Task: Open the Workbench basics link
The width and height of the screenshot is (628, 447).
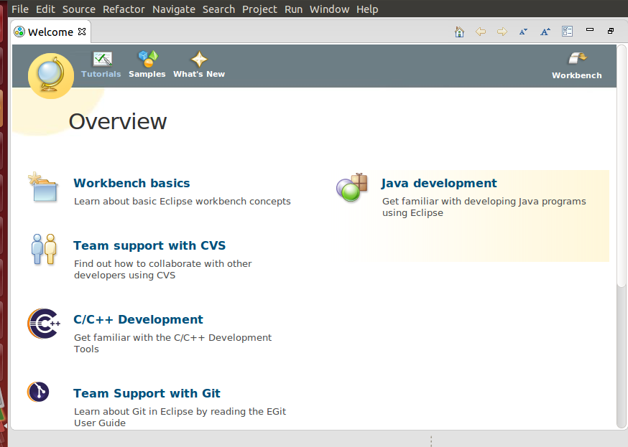Action: 131,183
